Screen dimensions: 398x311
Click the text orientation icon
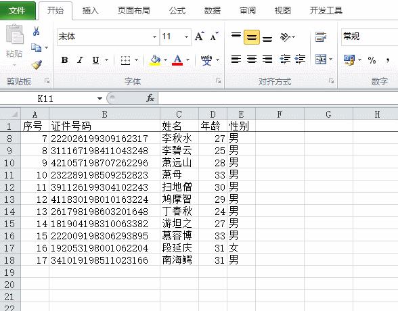(286, 37)
